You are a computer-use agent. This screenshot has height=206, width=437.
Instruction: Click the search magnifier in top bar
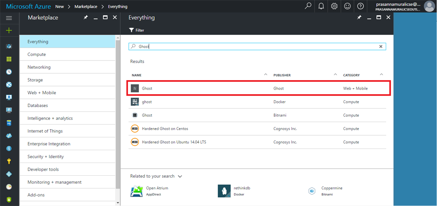[308, 6]
